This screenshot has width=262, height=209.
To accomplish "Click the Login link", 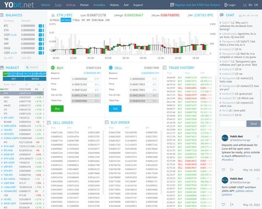I will coord(232,5).
